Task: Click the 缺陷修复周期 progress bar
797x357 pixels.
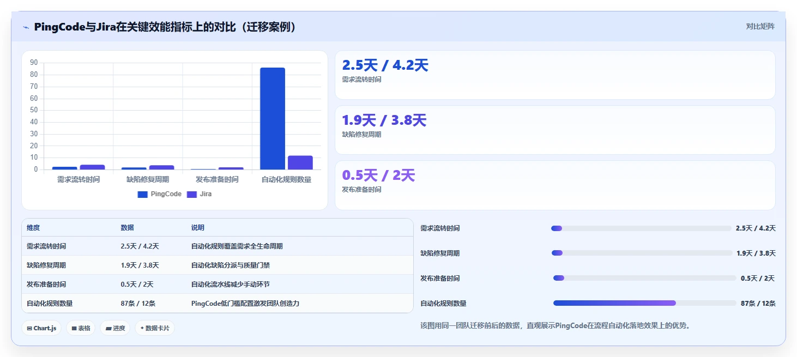Action: [642, 253]
